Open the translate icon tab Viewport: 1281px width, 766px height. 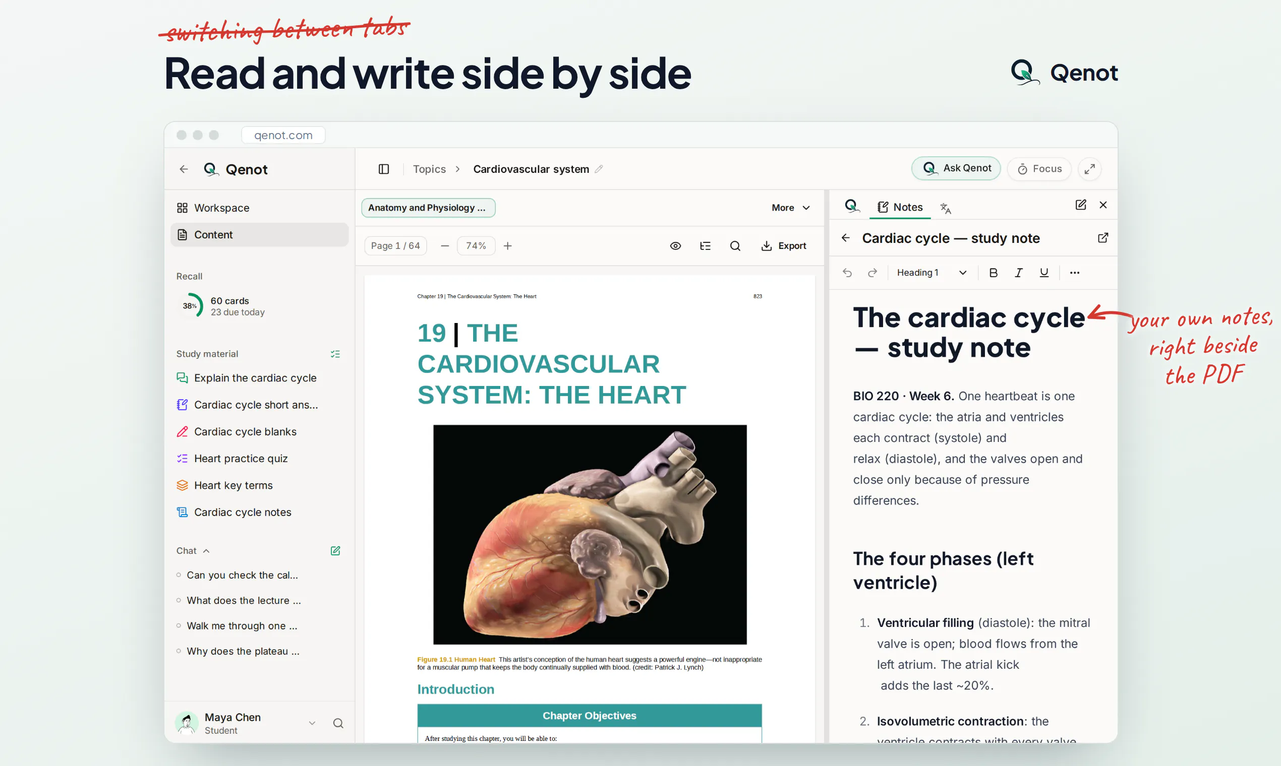tap(945, 208)
